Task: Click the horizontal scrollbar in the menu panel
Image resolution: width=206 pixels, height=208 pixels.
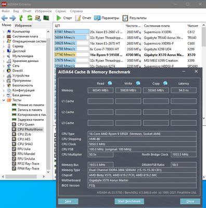Action: click(x=23, y=177)
